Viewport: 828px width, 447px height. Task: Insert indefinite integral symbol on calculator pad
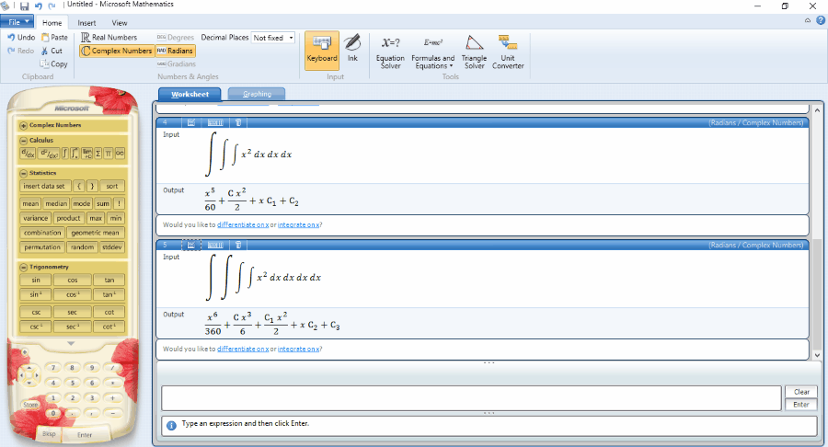(65, 154)
